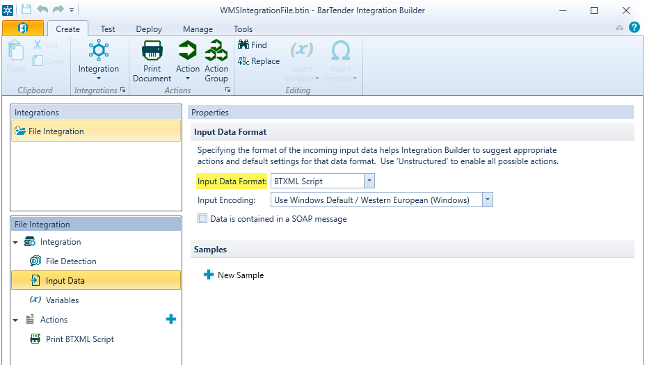Enable Data is contained in a SOAP message
Viewport: 647px width, 365px height.
pos(202,218)
